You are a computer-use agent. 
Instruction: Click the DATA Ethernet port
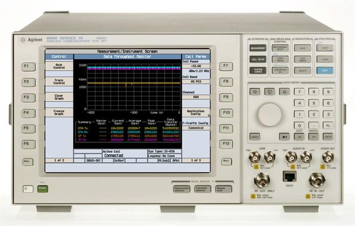289,176
